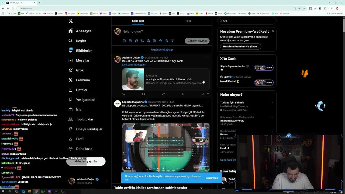Bookmark Ataberk Doğan's post
The height and width of the screenshot is (194, 345).
coord(203,94)
